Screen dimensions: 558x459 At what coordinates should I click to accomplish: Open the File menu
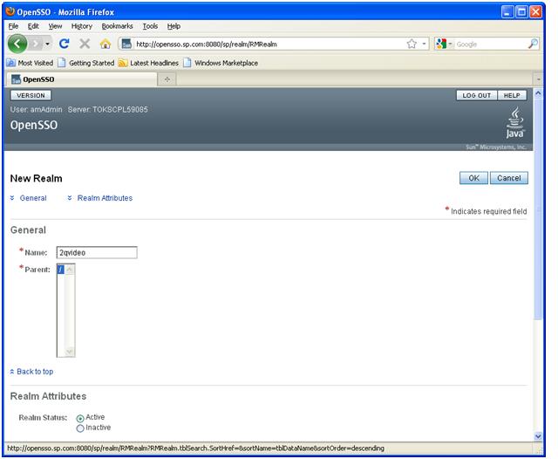tap(13, 26)
